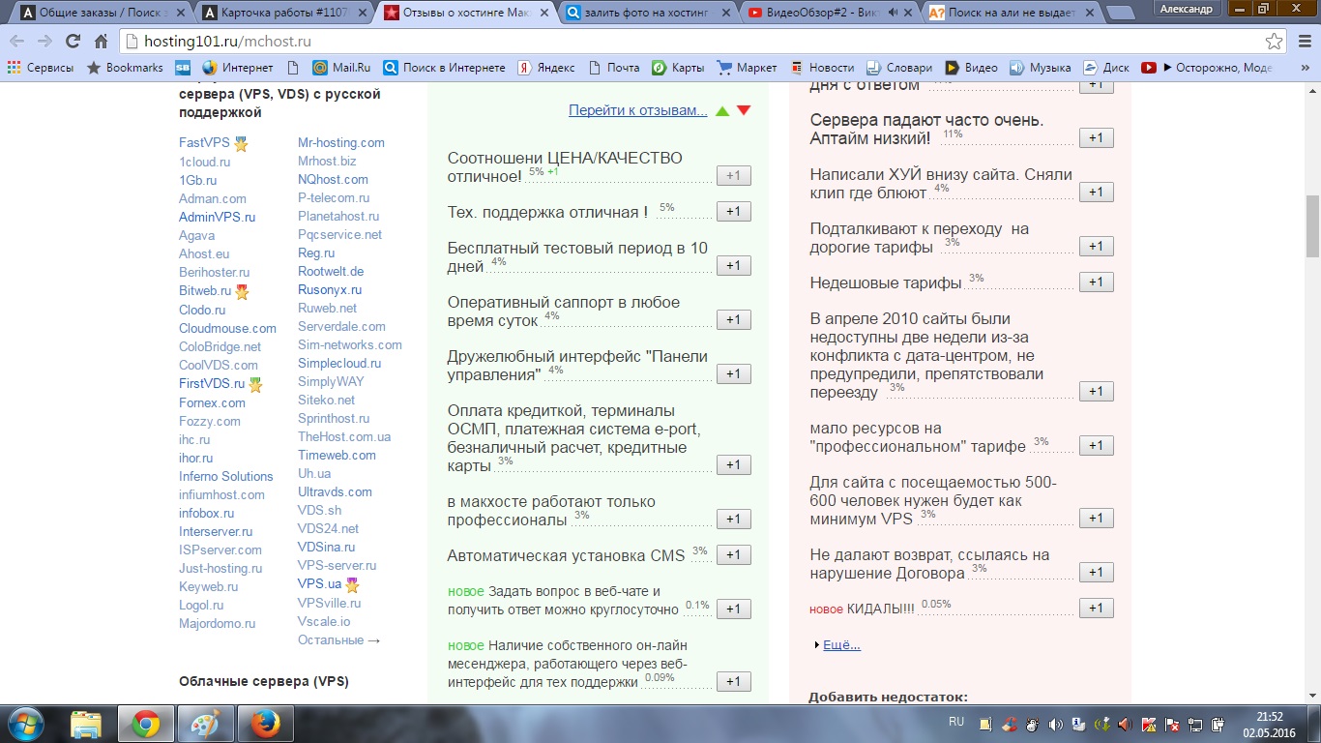This screenshot has height=743, width=1321.
Task: Click the browser back arrow
Action: pyautogui.click(x=17, y=42)
